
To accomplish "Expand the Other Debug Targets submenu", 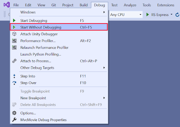I will (x=104, y=68).
